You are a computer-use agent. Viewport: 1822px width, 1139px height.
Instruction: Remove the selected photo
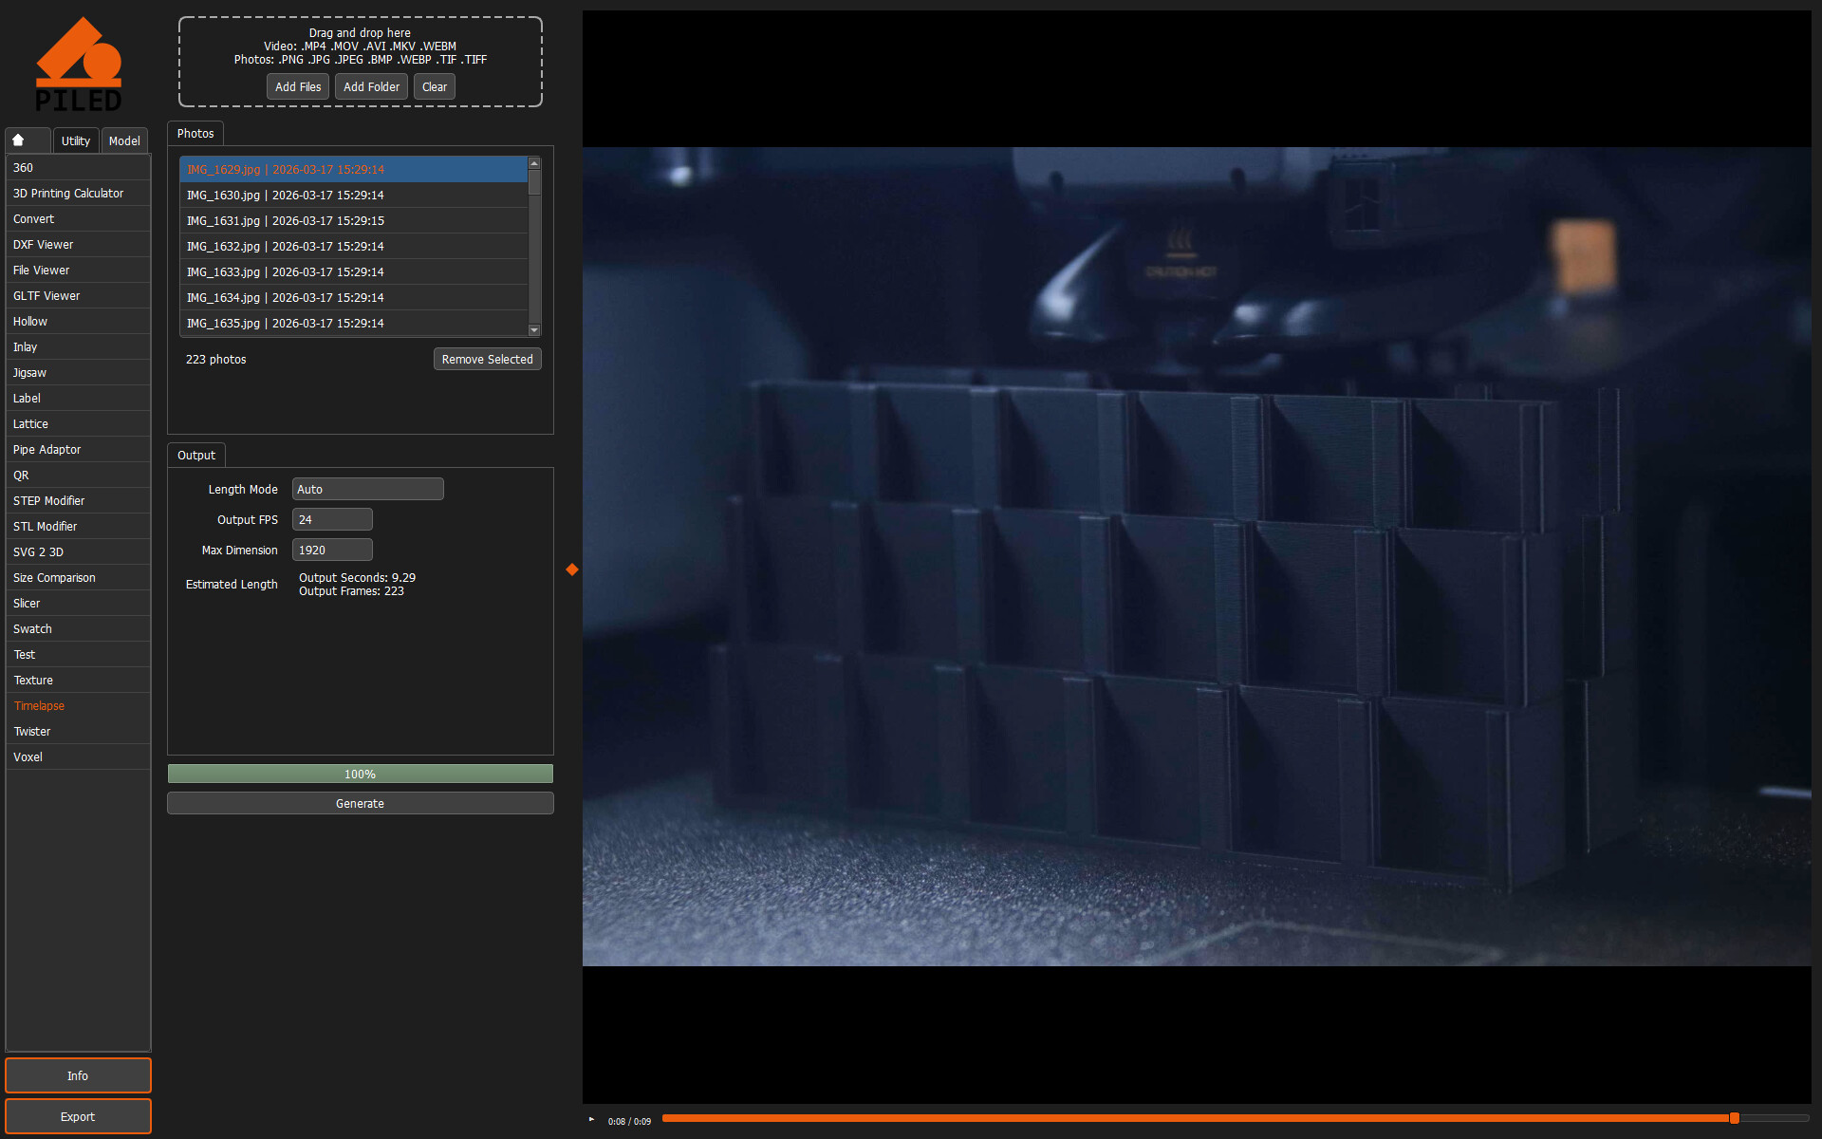487,359
